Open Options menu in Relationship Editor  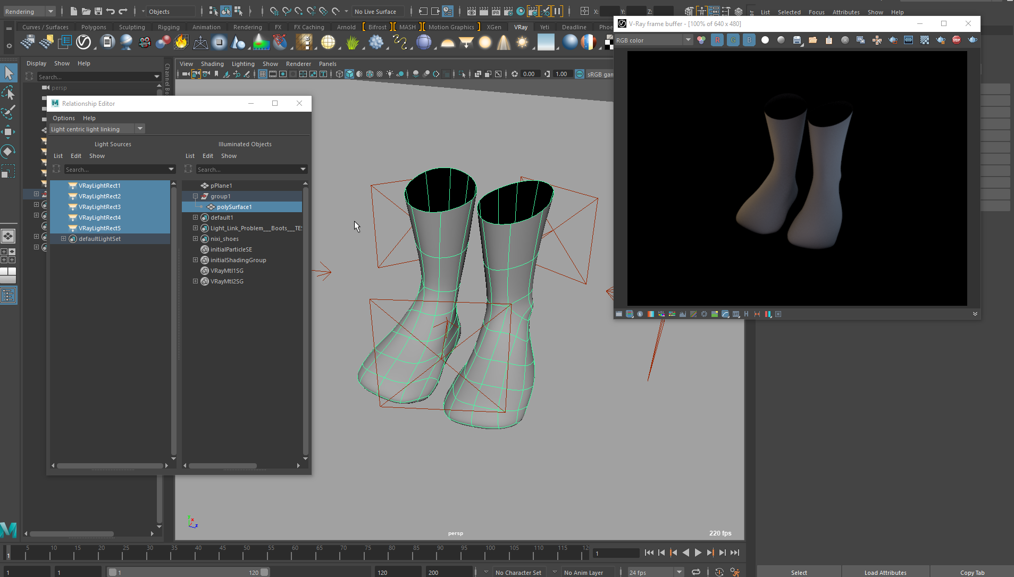click(64, 118)
